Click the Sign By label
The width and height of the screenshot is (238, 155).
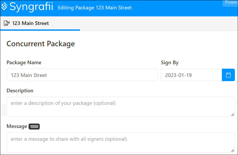point(170,62)
